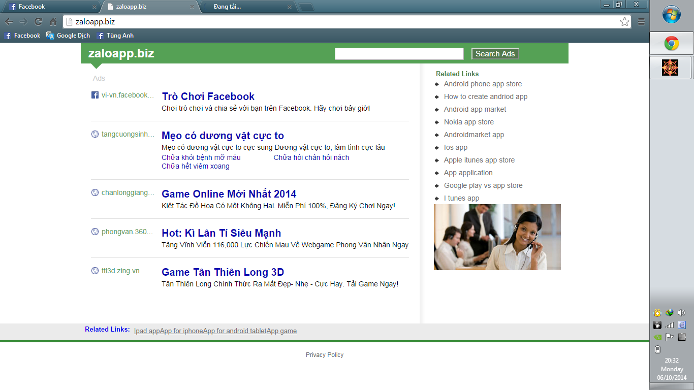This screenshot has height=390, width=694.
Task: Click the Chữa hôi chân hôi nách sublink
Action: (311, 157)
